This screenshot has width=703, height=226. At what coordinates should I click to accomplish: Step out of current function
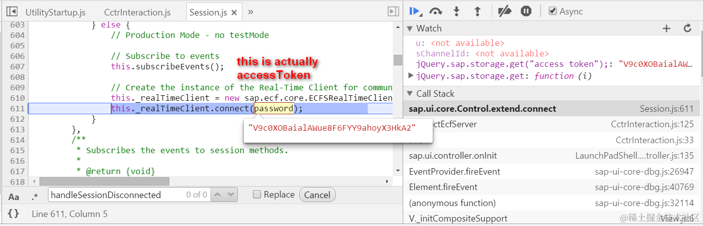coord(477,11)
